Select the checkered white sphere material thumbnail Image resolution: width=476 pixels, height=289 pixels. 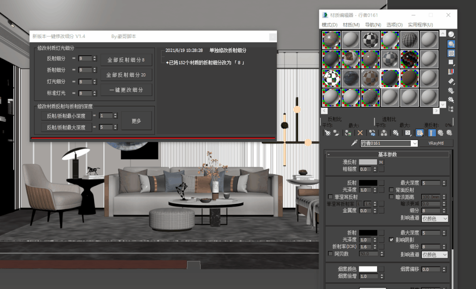pyautogui.click(x=332, y=78)
